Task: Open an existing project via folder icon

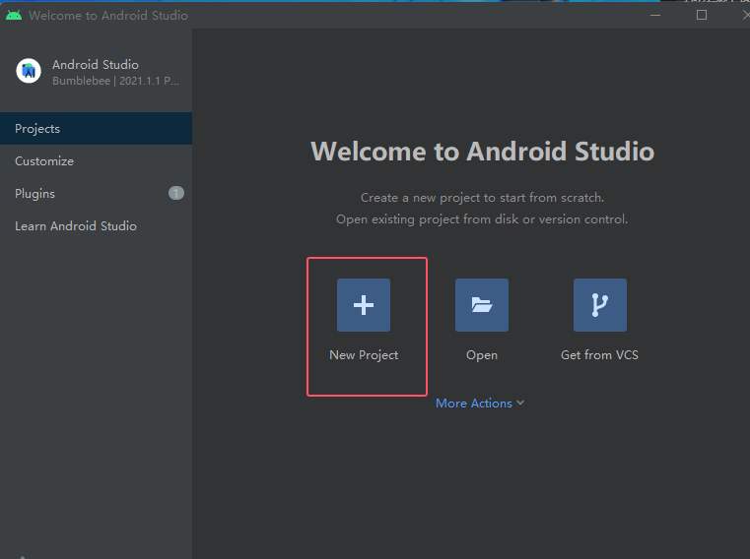Action: pyautogui.click(x=482, y=305)
